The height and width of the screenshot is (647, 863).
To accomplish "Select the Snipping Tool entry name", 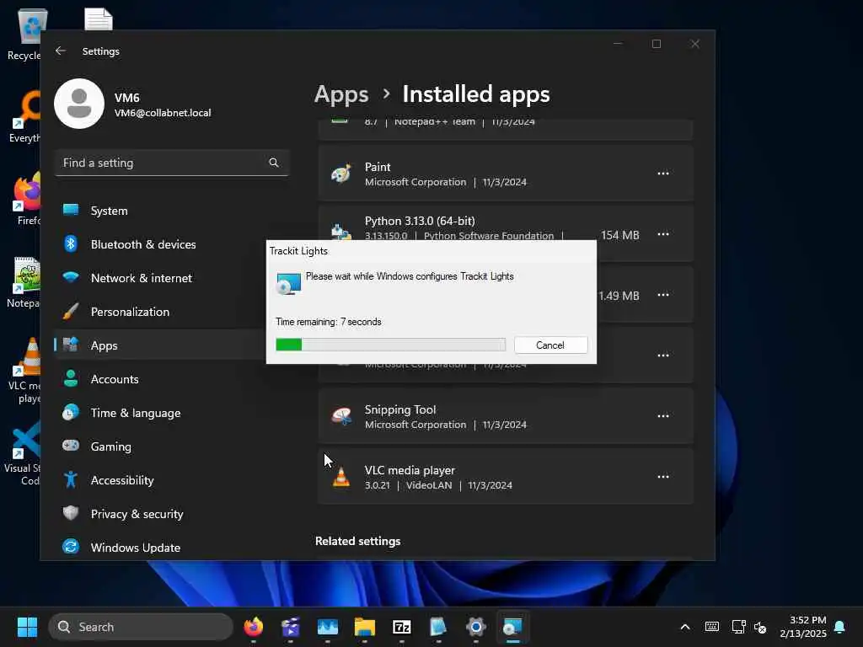I will pyautogui.click(x=400, y=410).
